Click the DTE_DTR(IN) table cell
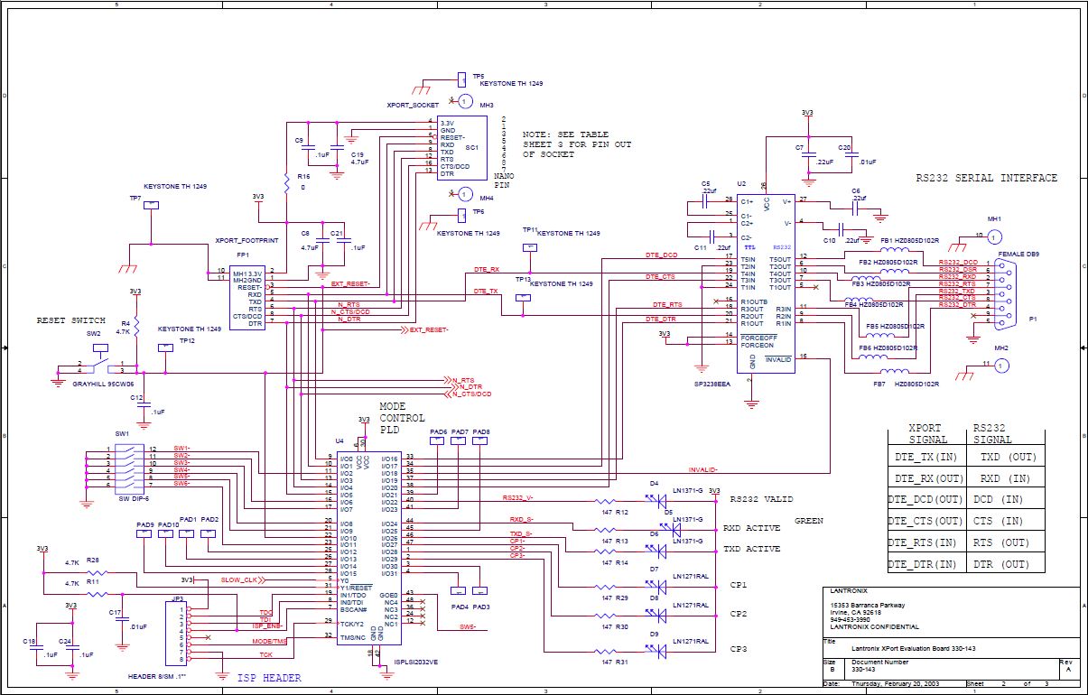The image size is (1088, 695). [924, 564]
